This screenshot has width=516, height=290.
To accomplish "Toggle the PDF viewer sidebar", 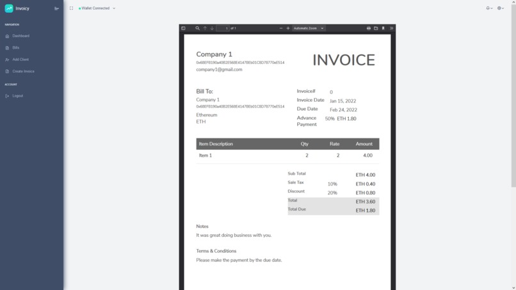I will click(183, 28).
